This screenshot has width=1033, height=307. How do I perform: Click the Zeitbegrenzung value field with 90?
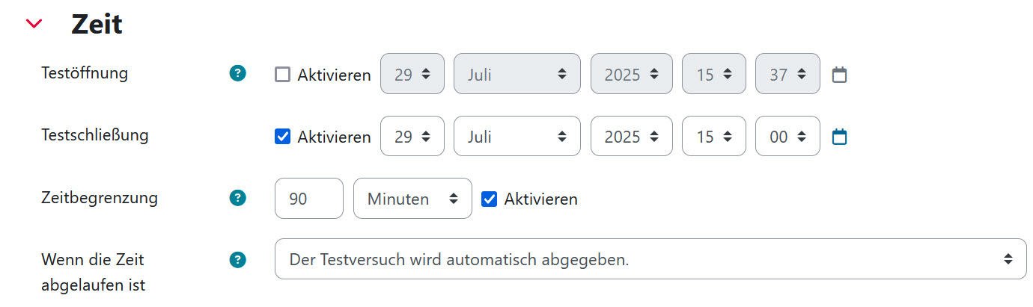point(309,198)
